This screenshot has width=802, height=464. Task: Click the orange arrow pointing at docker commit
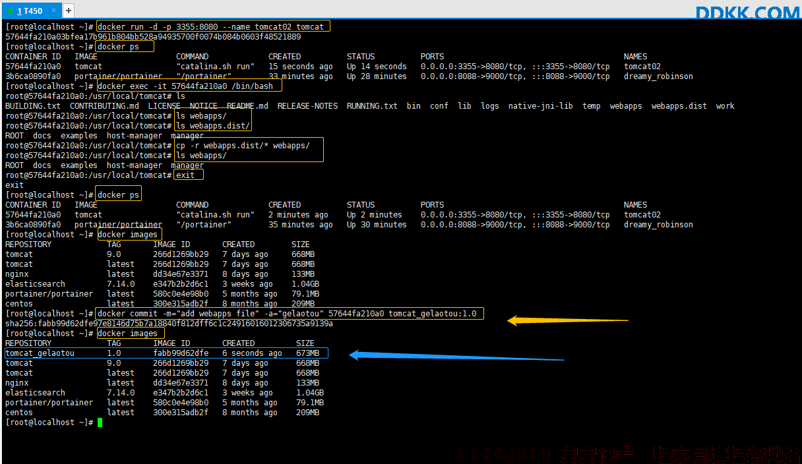pyautogui.click(x=567, y=320)
